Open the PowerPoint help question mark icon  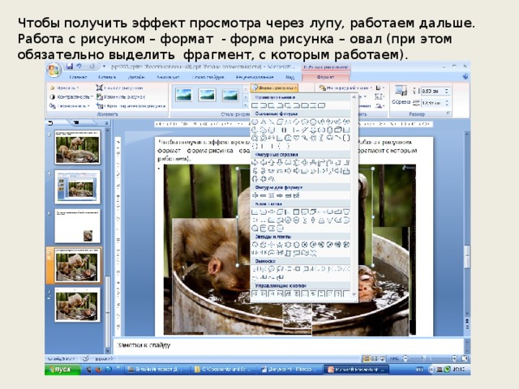tap(465, 77)
